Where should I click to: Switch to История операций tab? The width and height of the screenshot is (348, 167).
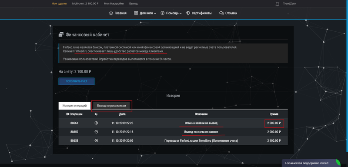tap(74, 106)
